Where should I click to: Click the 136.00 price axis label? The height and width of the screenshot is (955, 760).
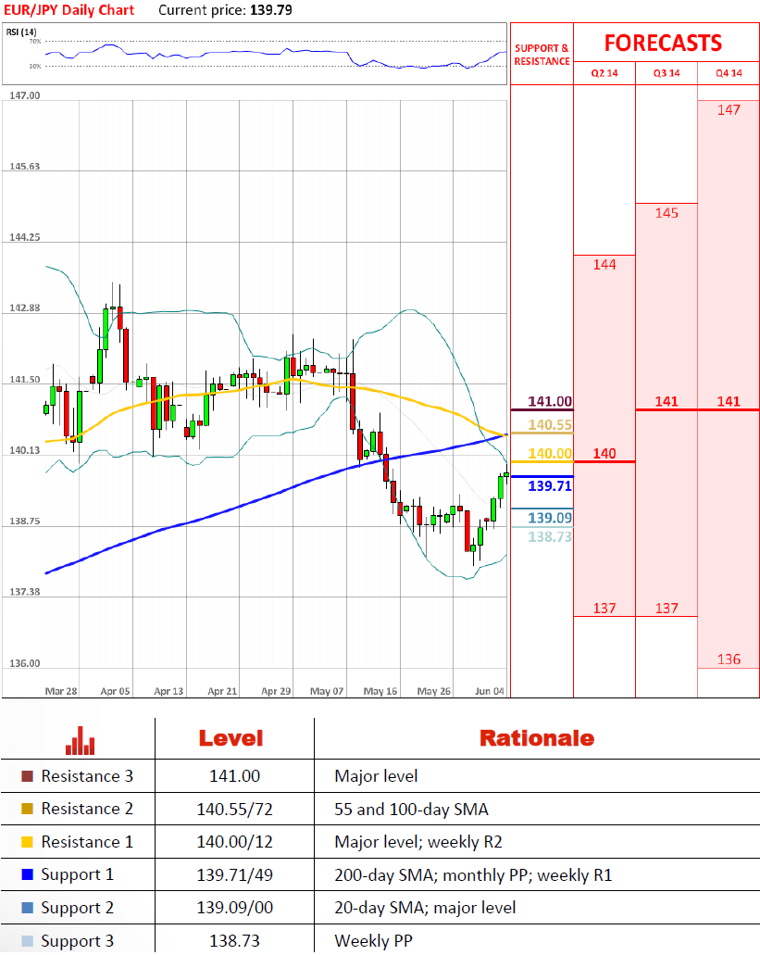click(25, 663)
